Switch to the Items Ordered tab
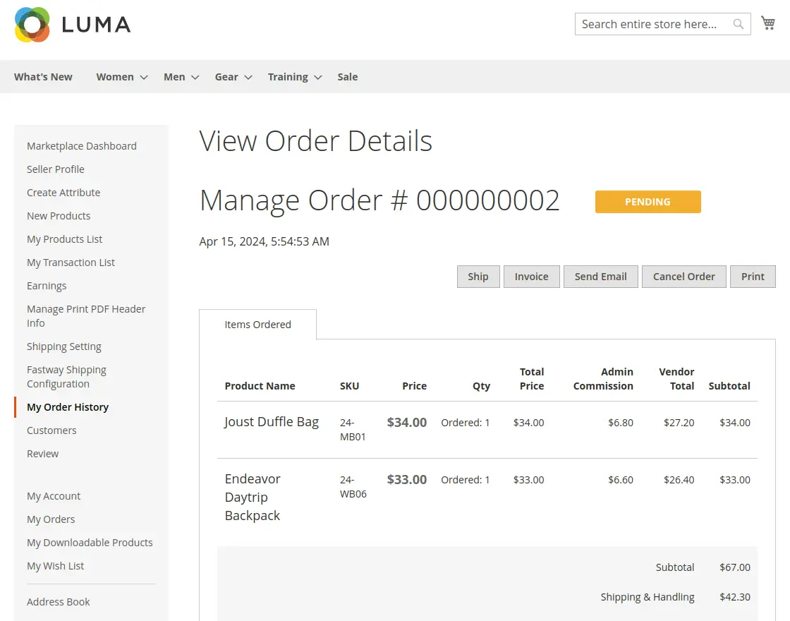 (x=257, y=325)
